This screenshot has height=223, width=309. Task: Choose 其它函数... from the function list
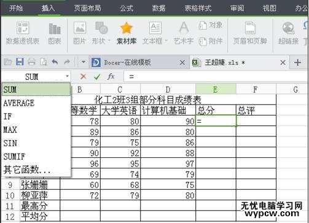click(36, 170)
